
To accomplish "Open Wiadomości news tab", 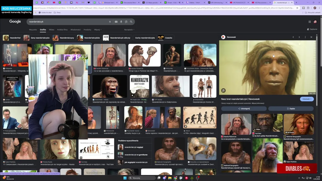I will pos(75,30).
